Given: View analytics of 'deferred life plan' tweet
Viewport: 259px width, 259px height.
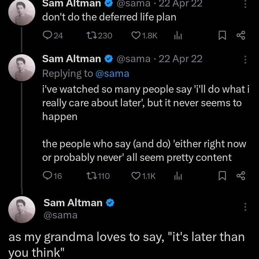Looking at the screenshot, I should click(178, 35).
